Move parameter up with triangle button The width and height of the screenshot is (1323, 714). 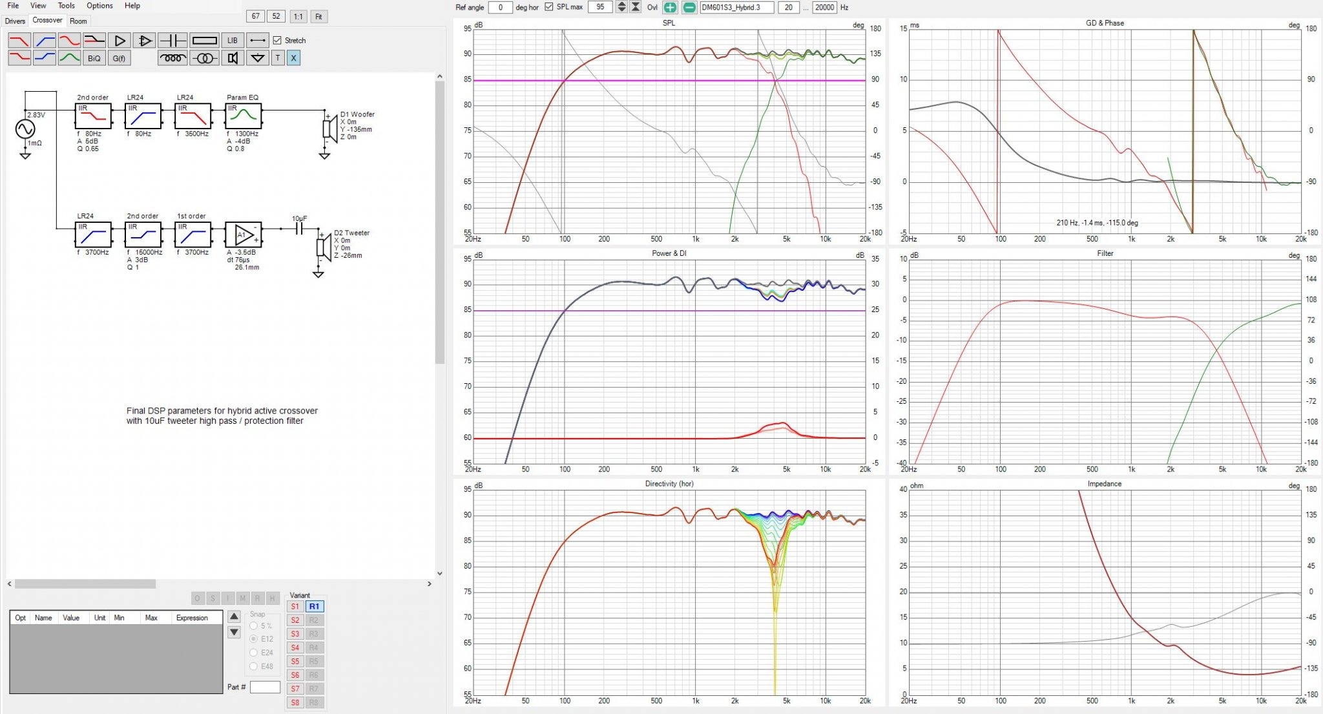tap(234, 616)
